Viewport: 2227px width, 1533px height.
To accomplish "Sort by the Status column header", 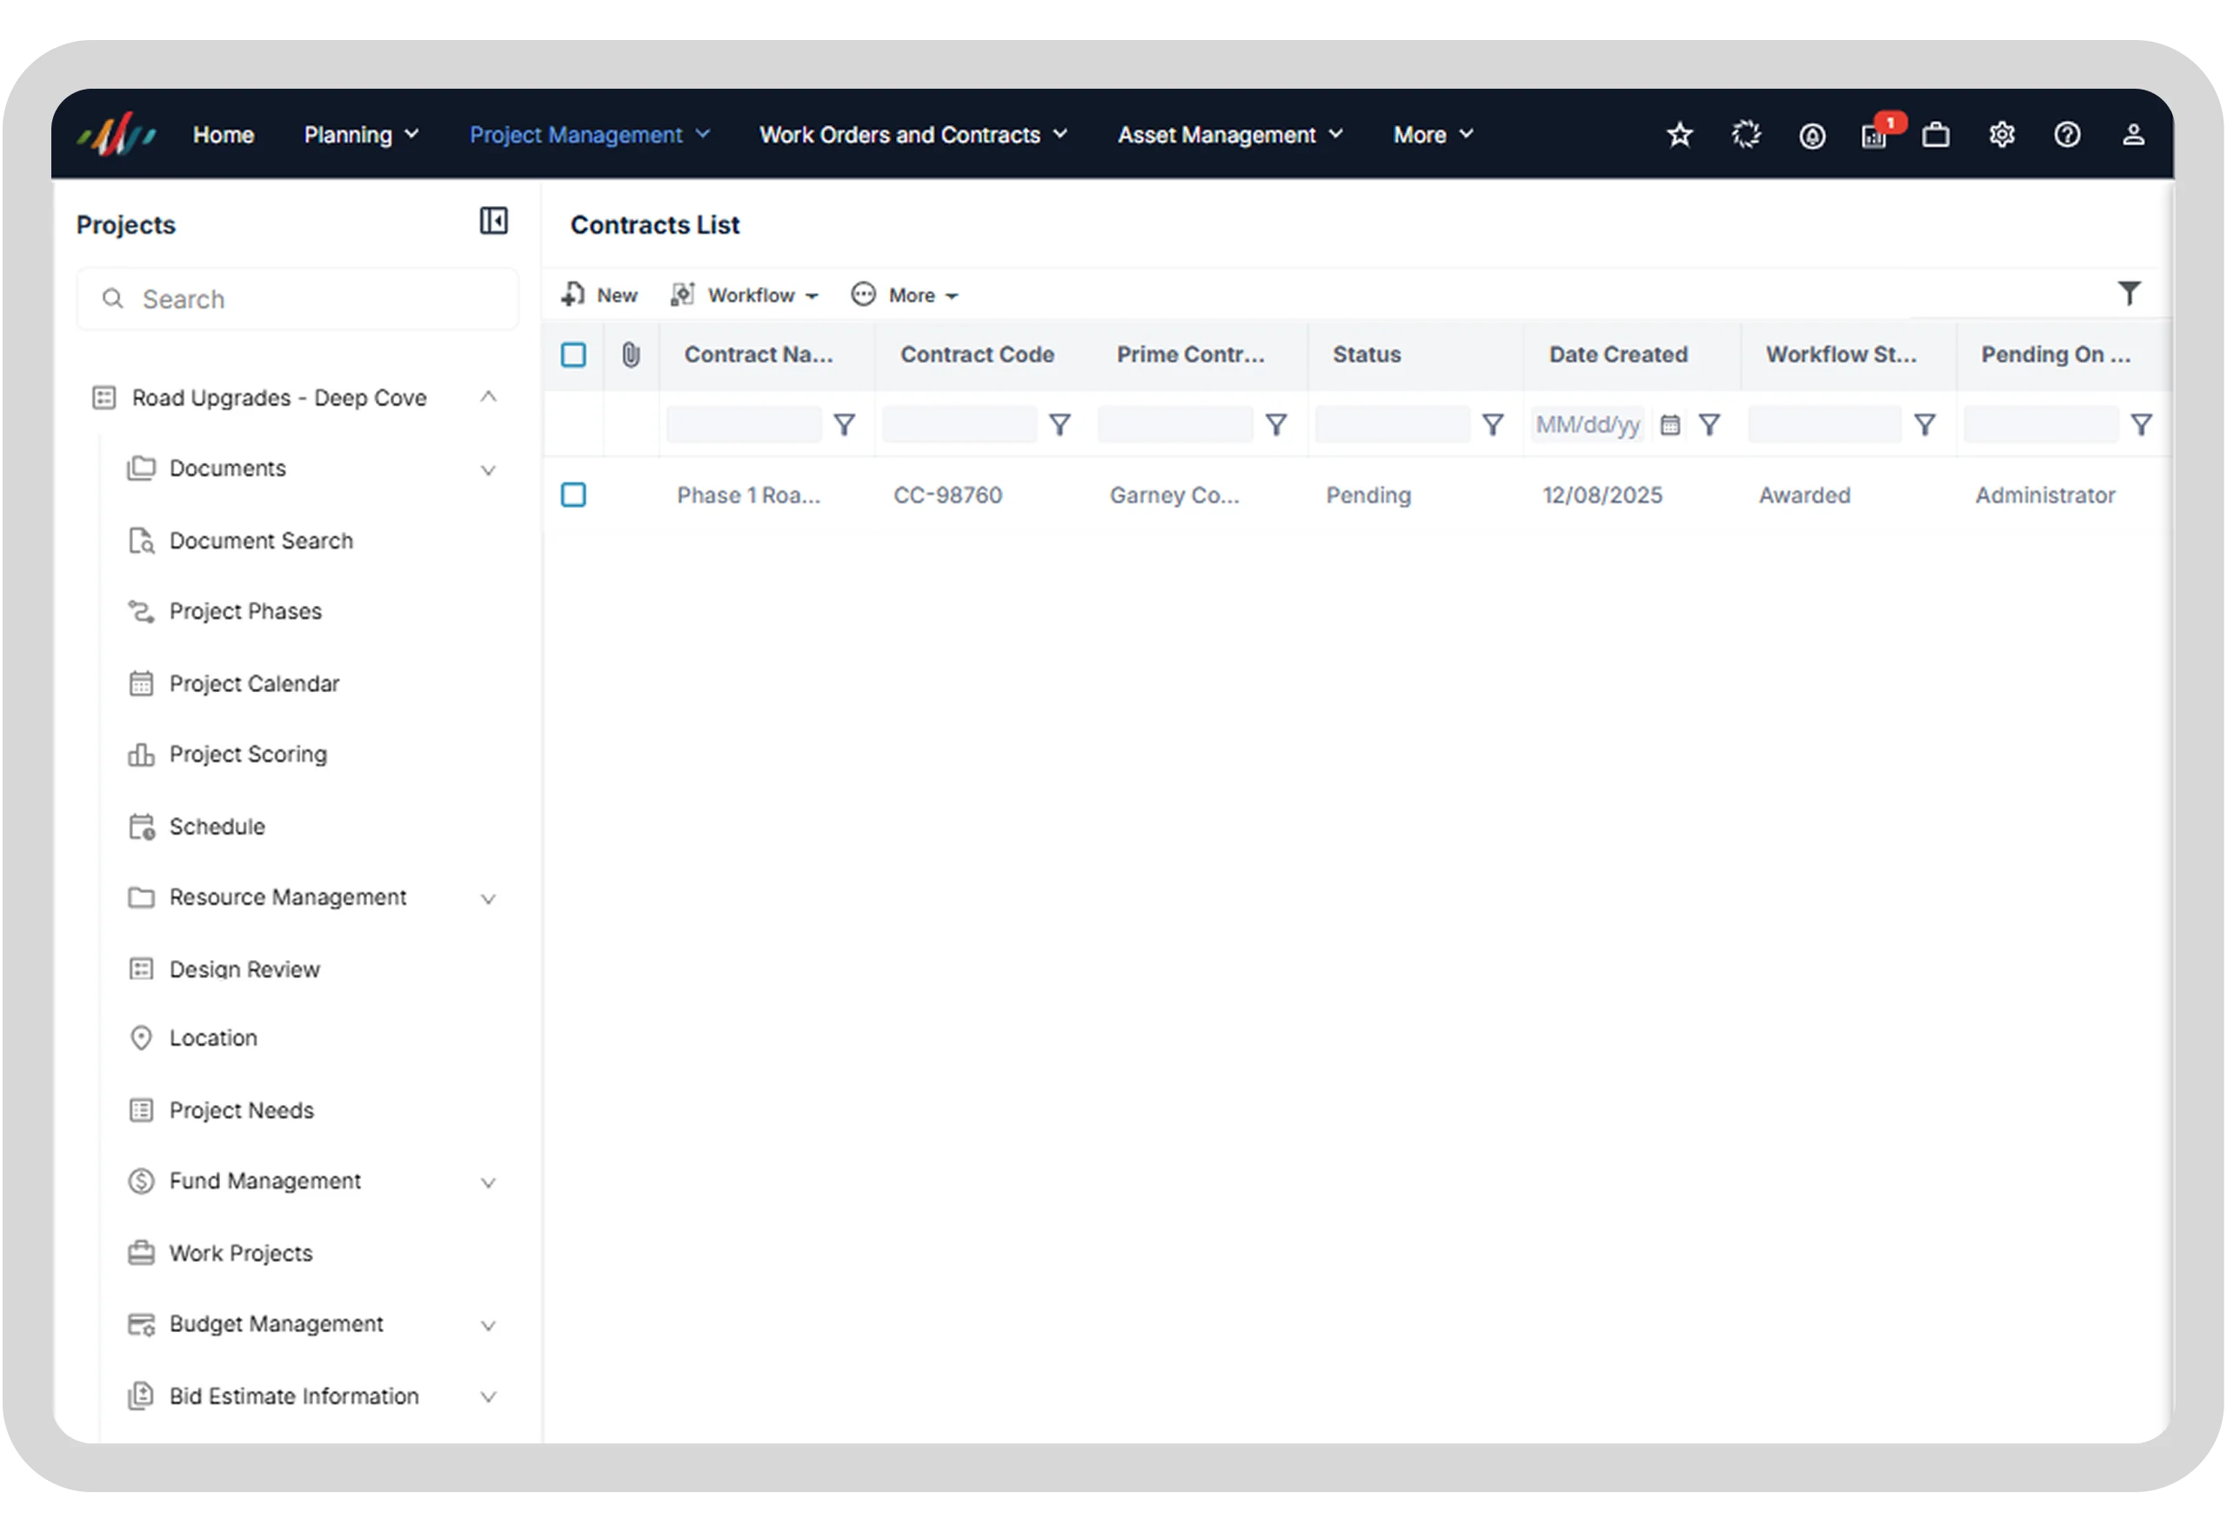I will [1366, 355].
